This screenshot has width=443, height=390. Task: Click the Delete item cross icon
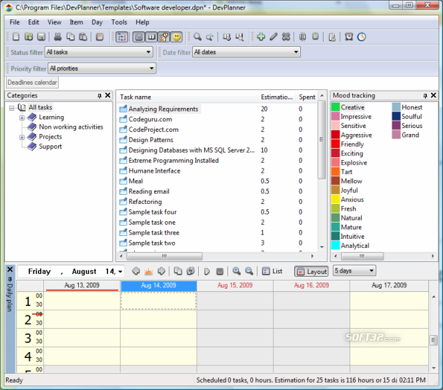pos(286,37)
